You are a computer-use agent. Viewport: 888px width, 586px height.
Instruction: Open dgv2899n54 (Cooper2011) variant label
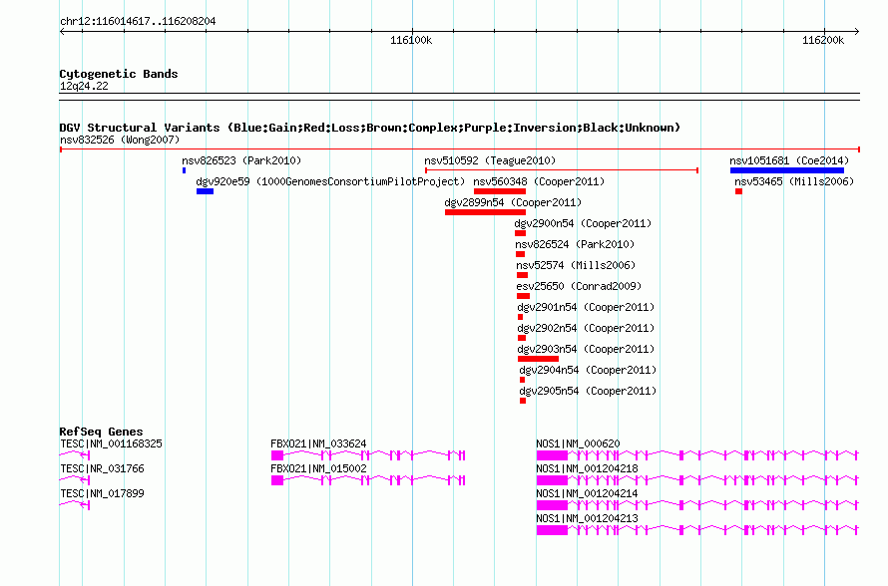click(513, 202)
